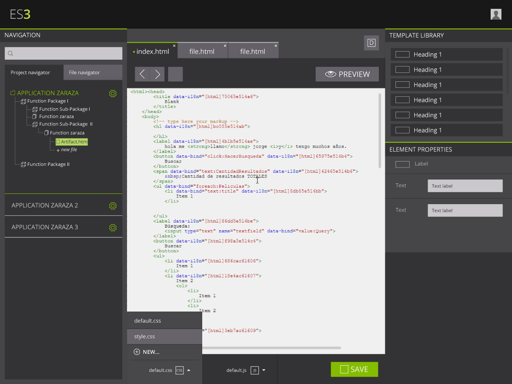Go forward with the right arrow button
The height and width of the screenshot is (384, 512).
click(x=157, y=74)
